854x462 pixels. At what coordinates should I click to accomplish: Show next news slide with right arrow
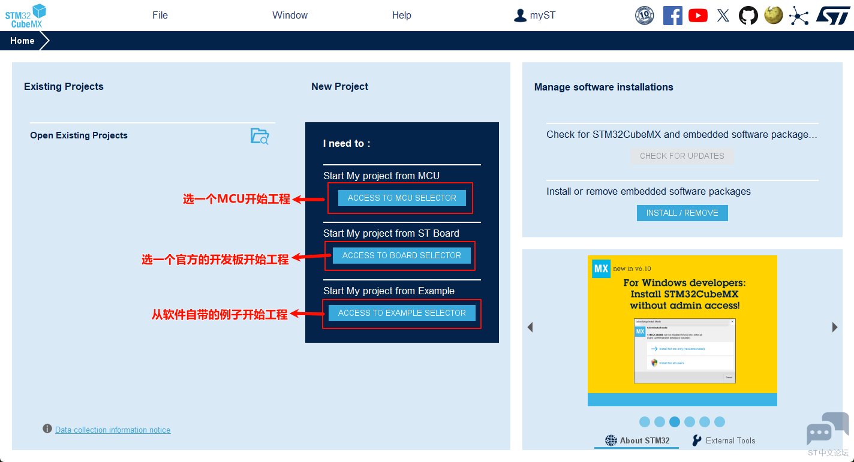point(835,327)
